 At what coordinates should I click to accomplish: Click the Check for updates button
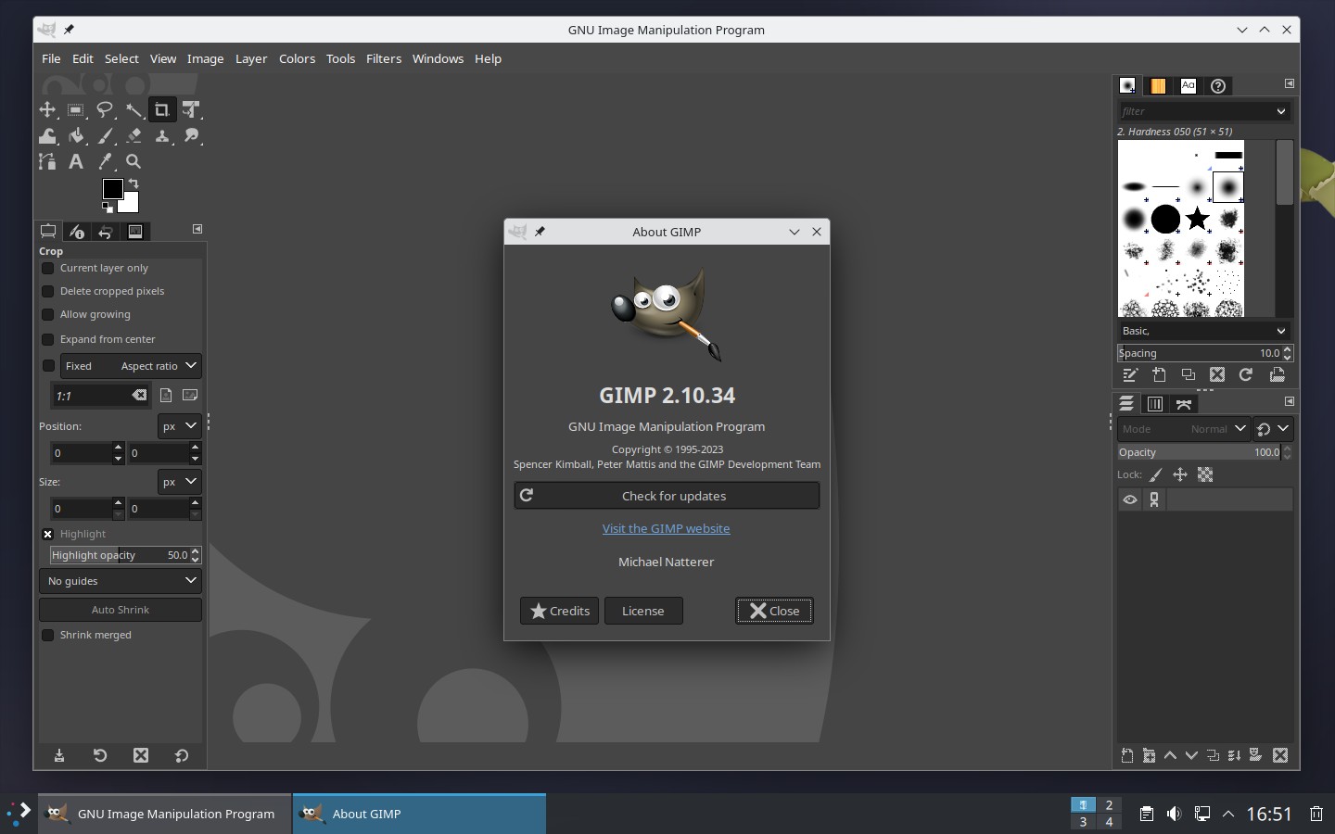pyautogui.click(x=667, y=496)
